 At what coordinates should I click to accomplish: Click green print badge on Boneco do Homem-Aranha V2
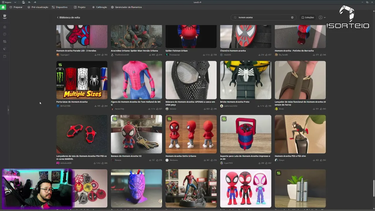coord(115,119)
